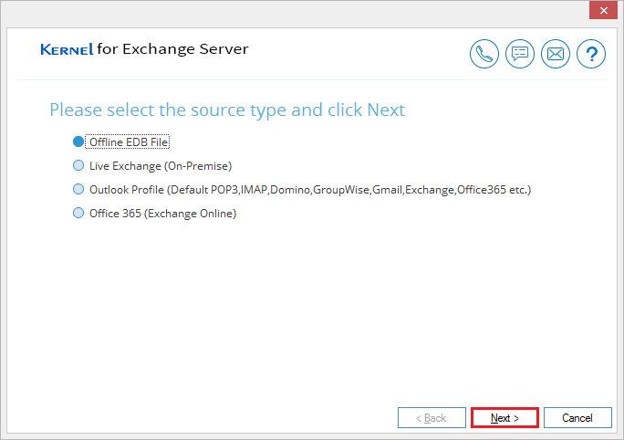Open help via the question mark icon

[x=591, y=54]
